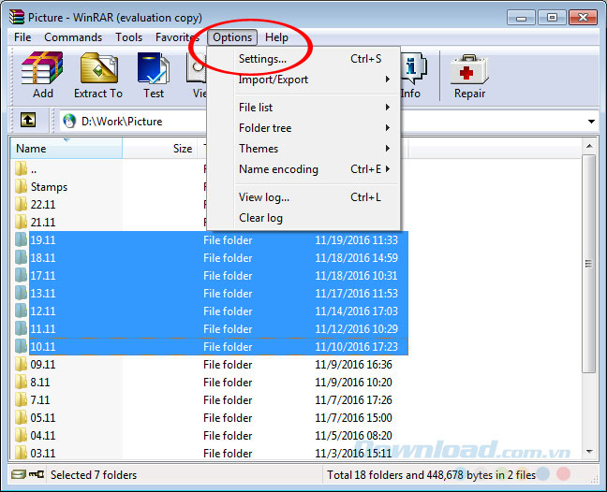Choose Clear log from the Options menu
This screenshot has height=492, width=607.
(303, 218)
